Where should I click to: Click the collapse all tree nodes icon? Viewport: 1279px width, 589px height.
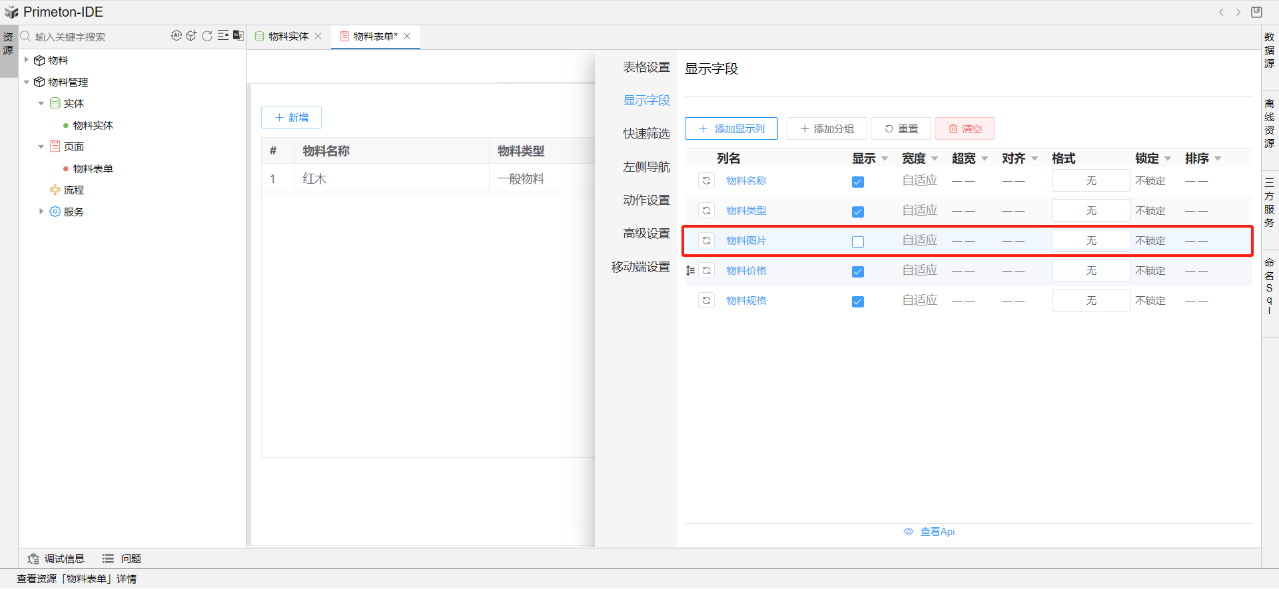click(223, 36)
